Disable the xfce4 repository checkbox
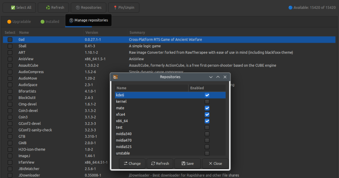 (207, 115)
